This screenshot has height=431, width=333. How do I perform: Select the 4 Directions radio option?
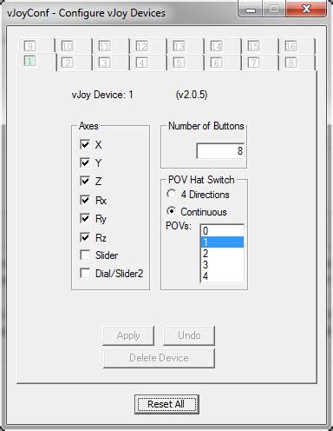[171, 194]
